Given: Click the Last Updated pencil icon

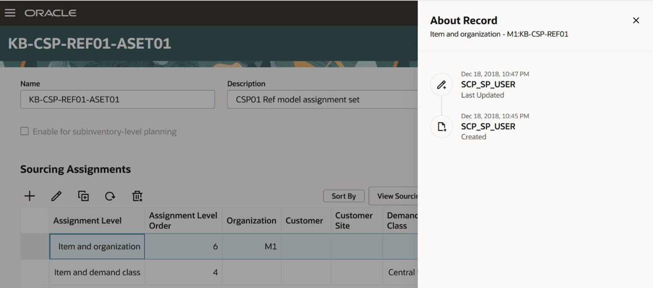Looking at the screenshot, I should tap(441, 85).
